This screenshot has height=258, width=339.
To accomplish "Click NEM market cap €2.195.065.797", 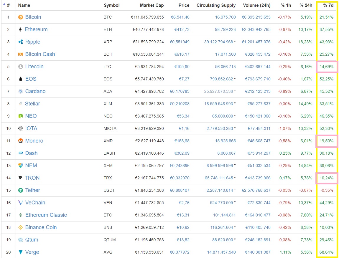I will tap(149, 166).
